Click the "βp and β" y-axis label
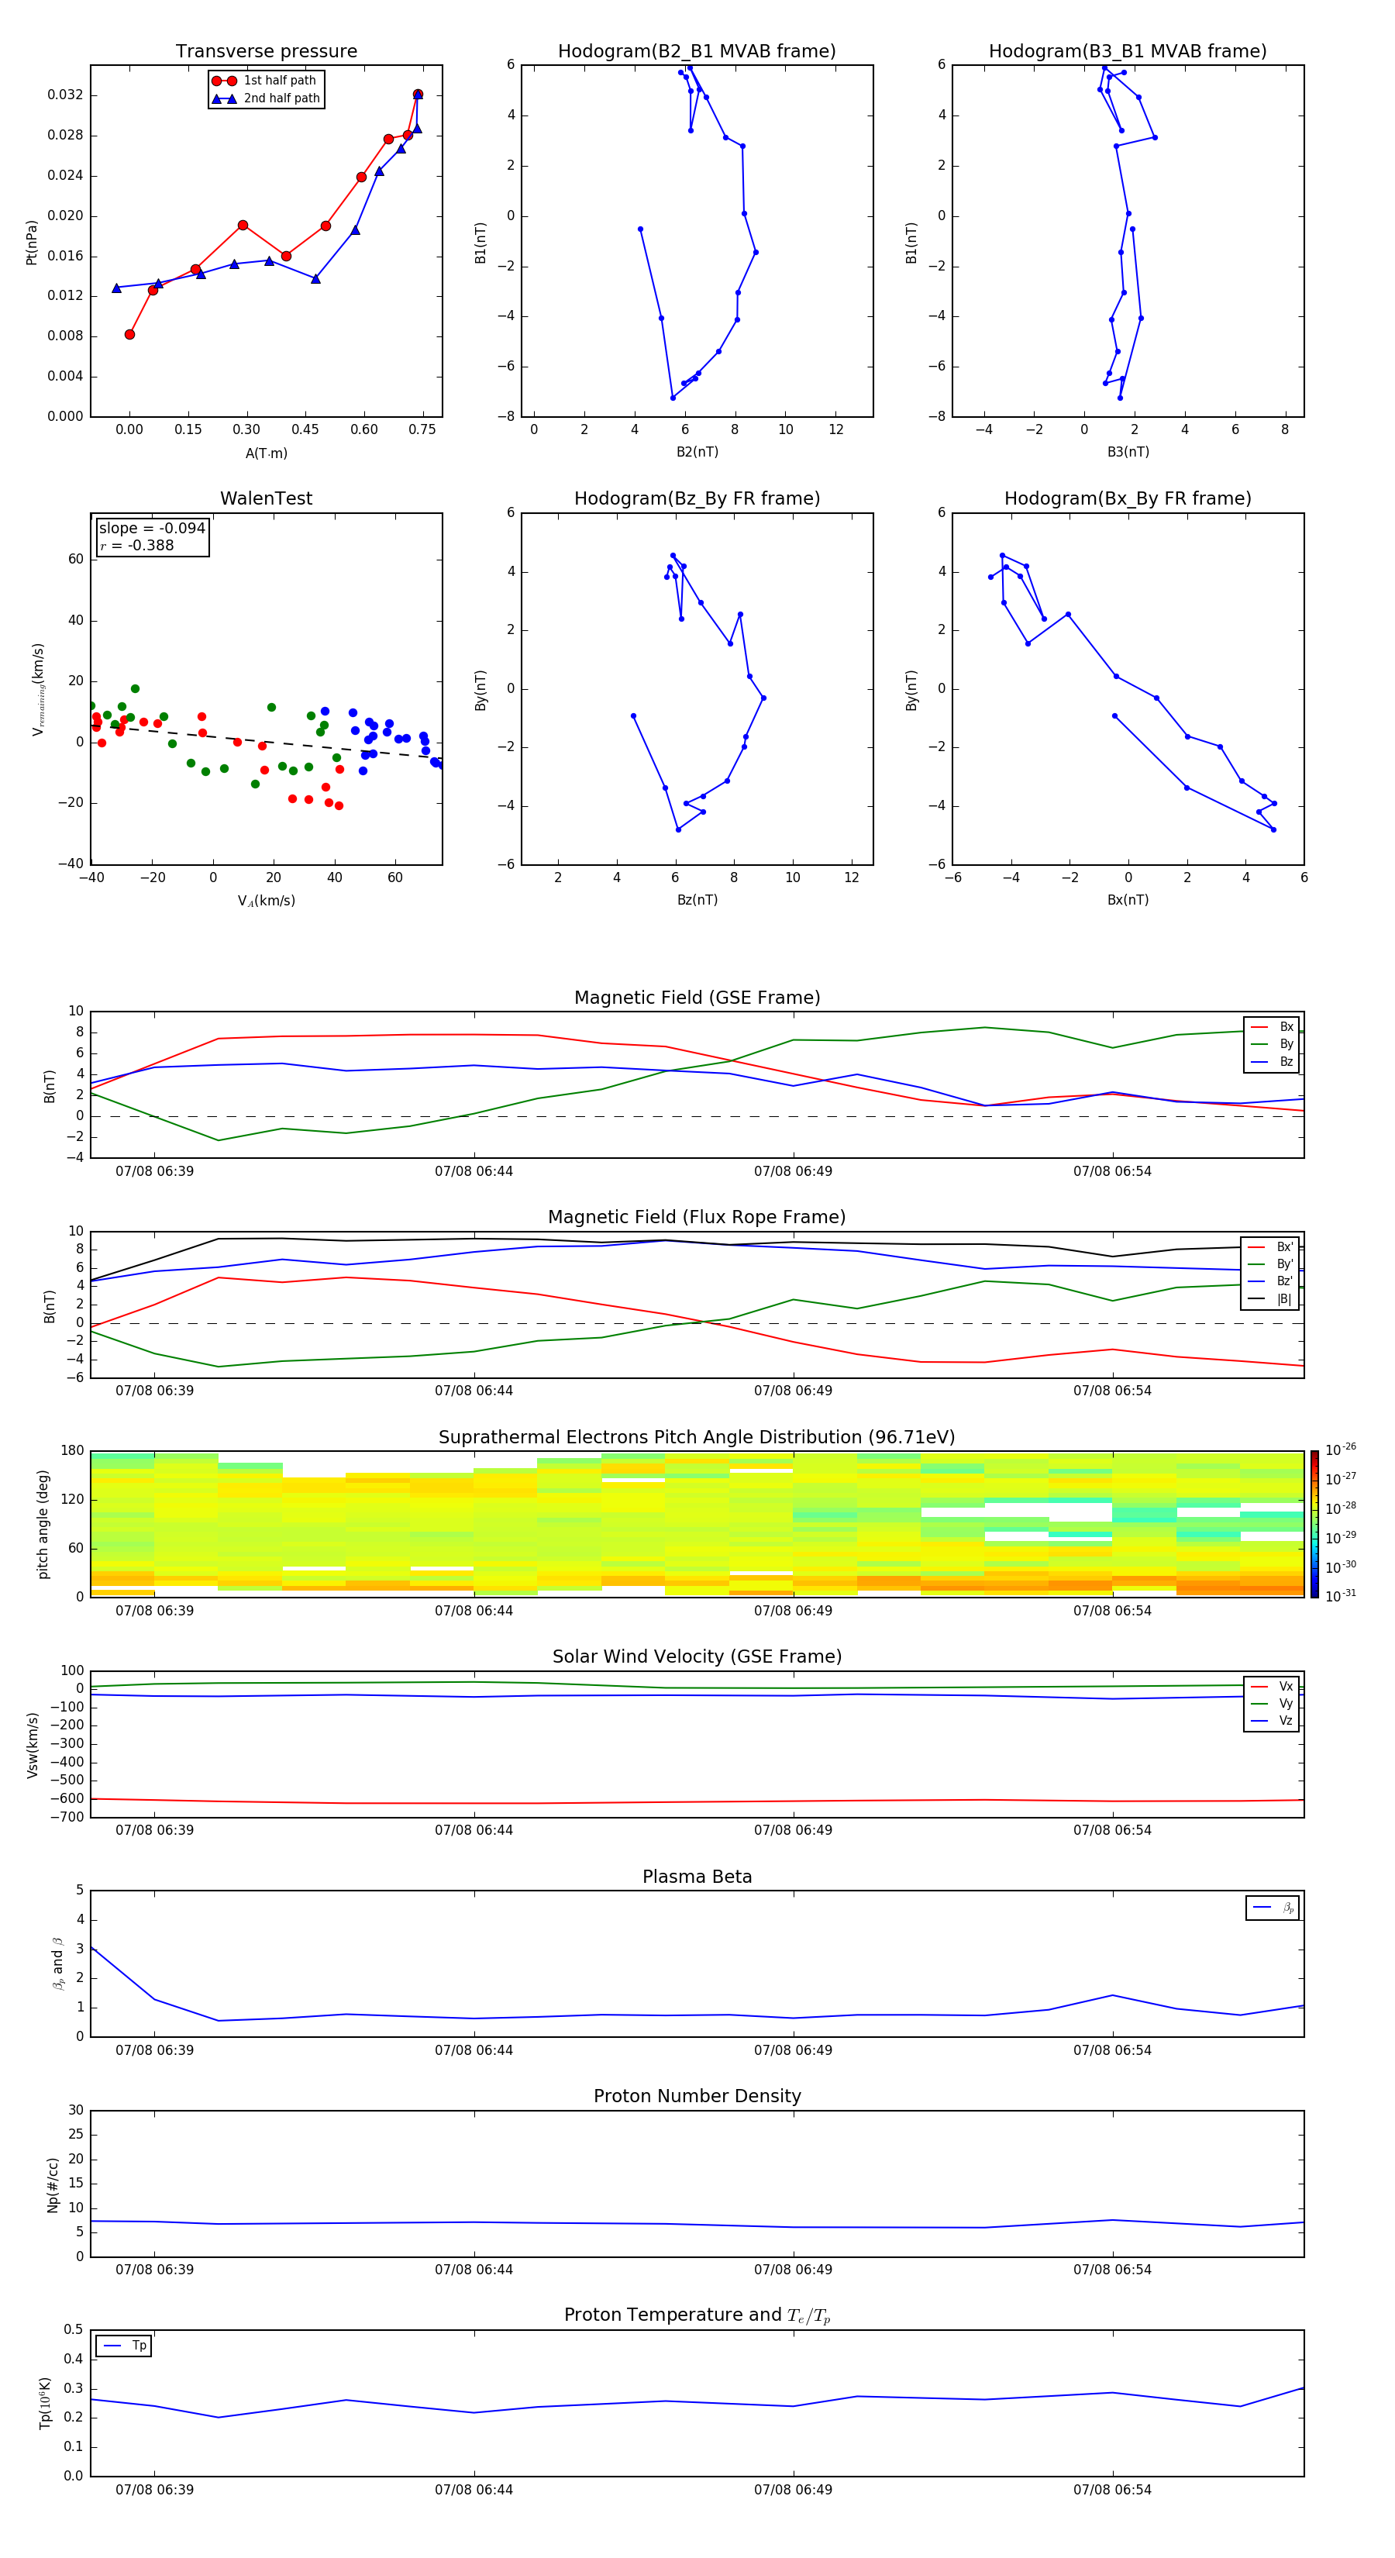The height and width of the screenshot is (2558, 1395). pyautogui.click(x=57, y=1963)
